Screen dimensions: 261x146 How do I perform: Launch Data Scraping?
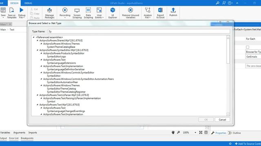click(x=88, y=13)
